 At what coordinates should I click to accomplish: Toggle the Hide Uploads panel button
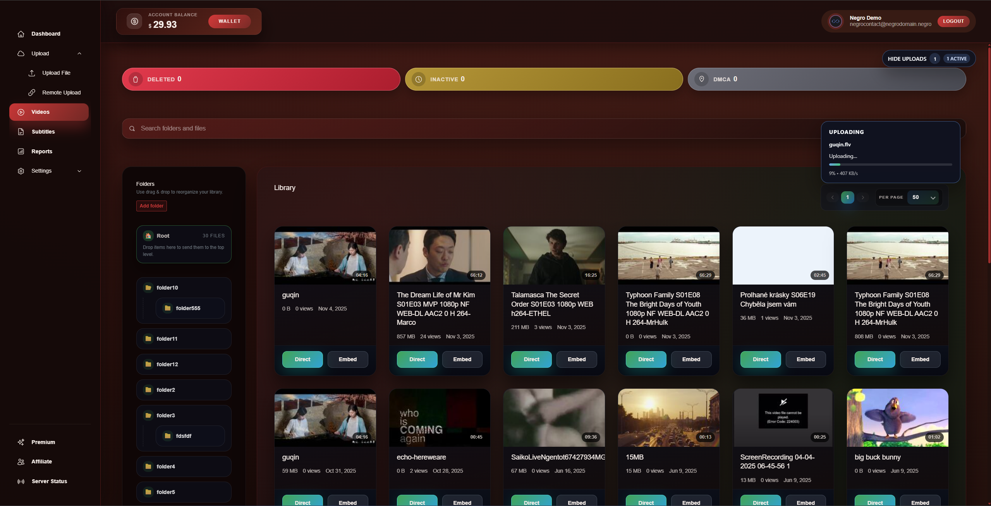(x=928, y=59)
